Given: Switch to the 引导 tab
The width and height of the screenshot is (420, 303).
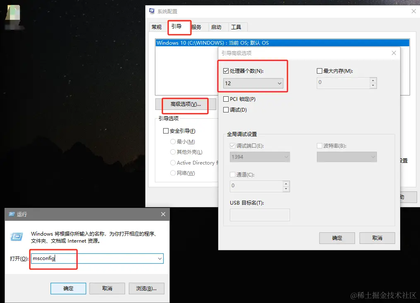Looking at the screenshot, I should (176, 26).
